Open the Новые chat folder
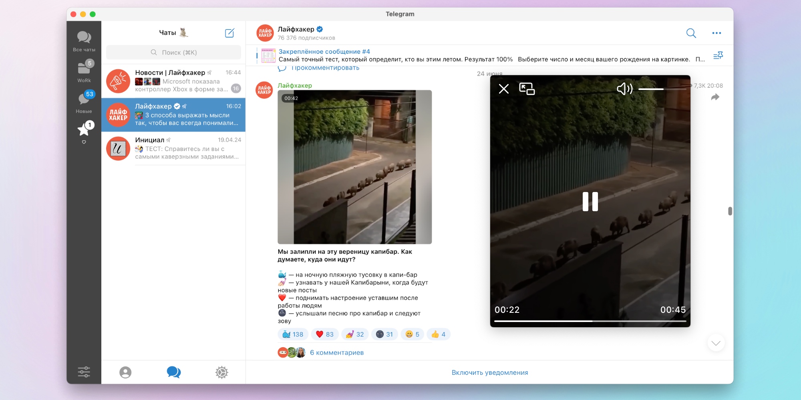This screenshot has height=400, width=801. click(84, 103)
